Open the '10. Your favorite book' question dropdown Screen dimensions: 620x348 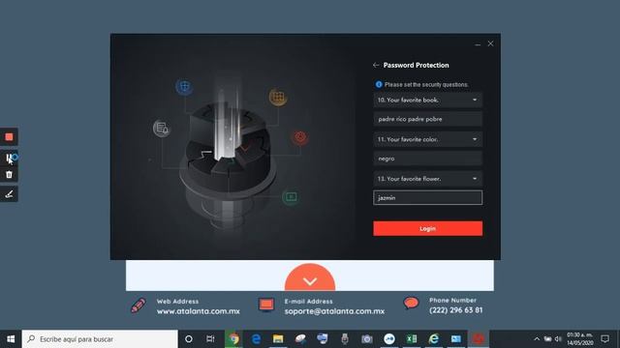[x=428, y=100]
